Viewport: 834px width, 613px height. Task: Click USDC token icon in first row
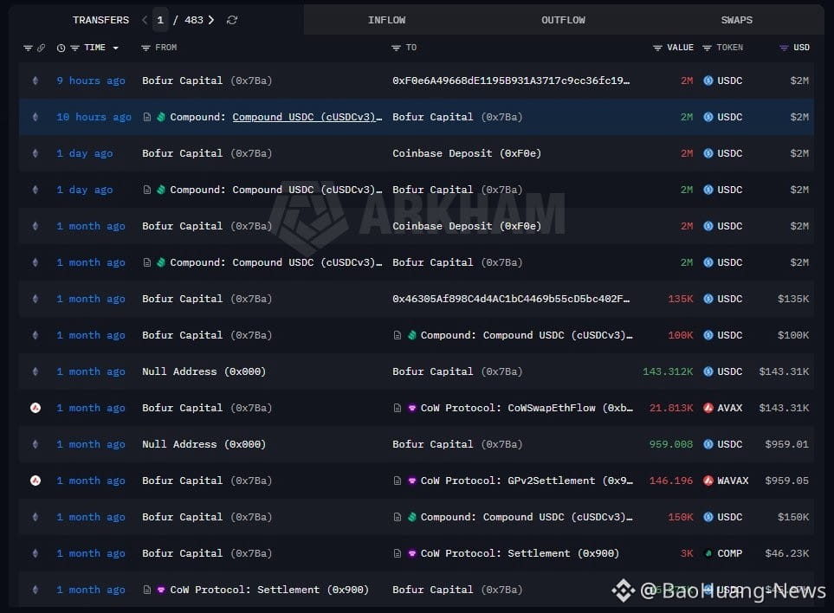point(708,81)
